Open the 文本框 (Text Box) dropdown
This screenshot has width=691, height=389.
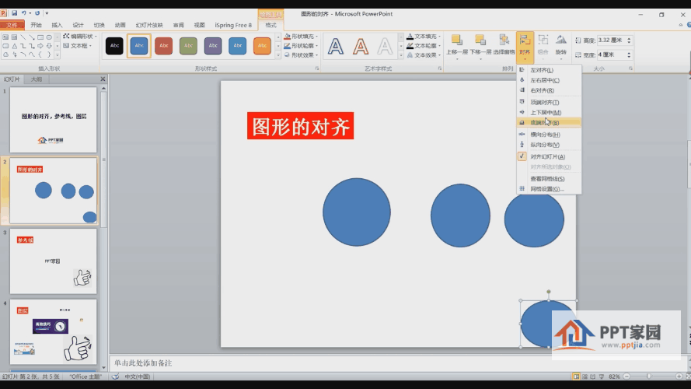click(78, 45)
